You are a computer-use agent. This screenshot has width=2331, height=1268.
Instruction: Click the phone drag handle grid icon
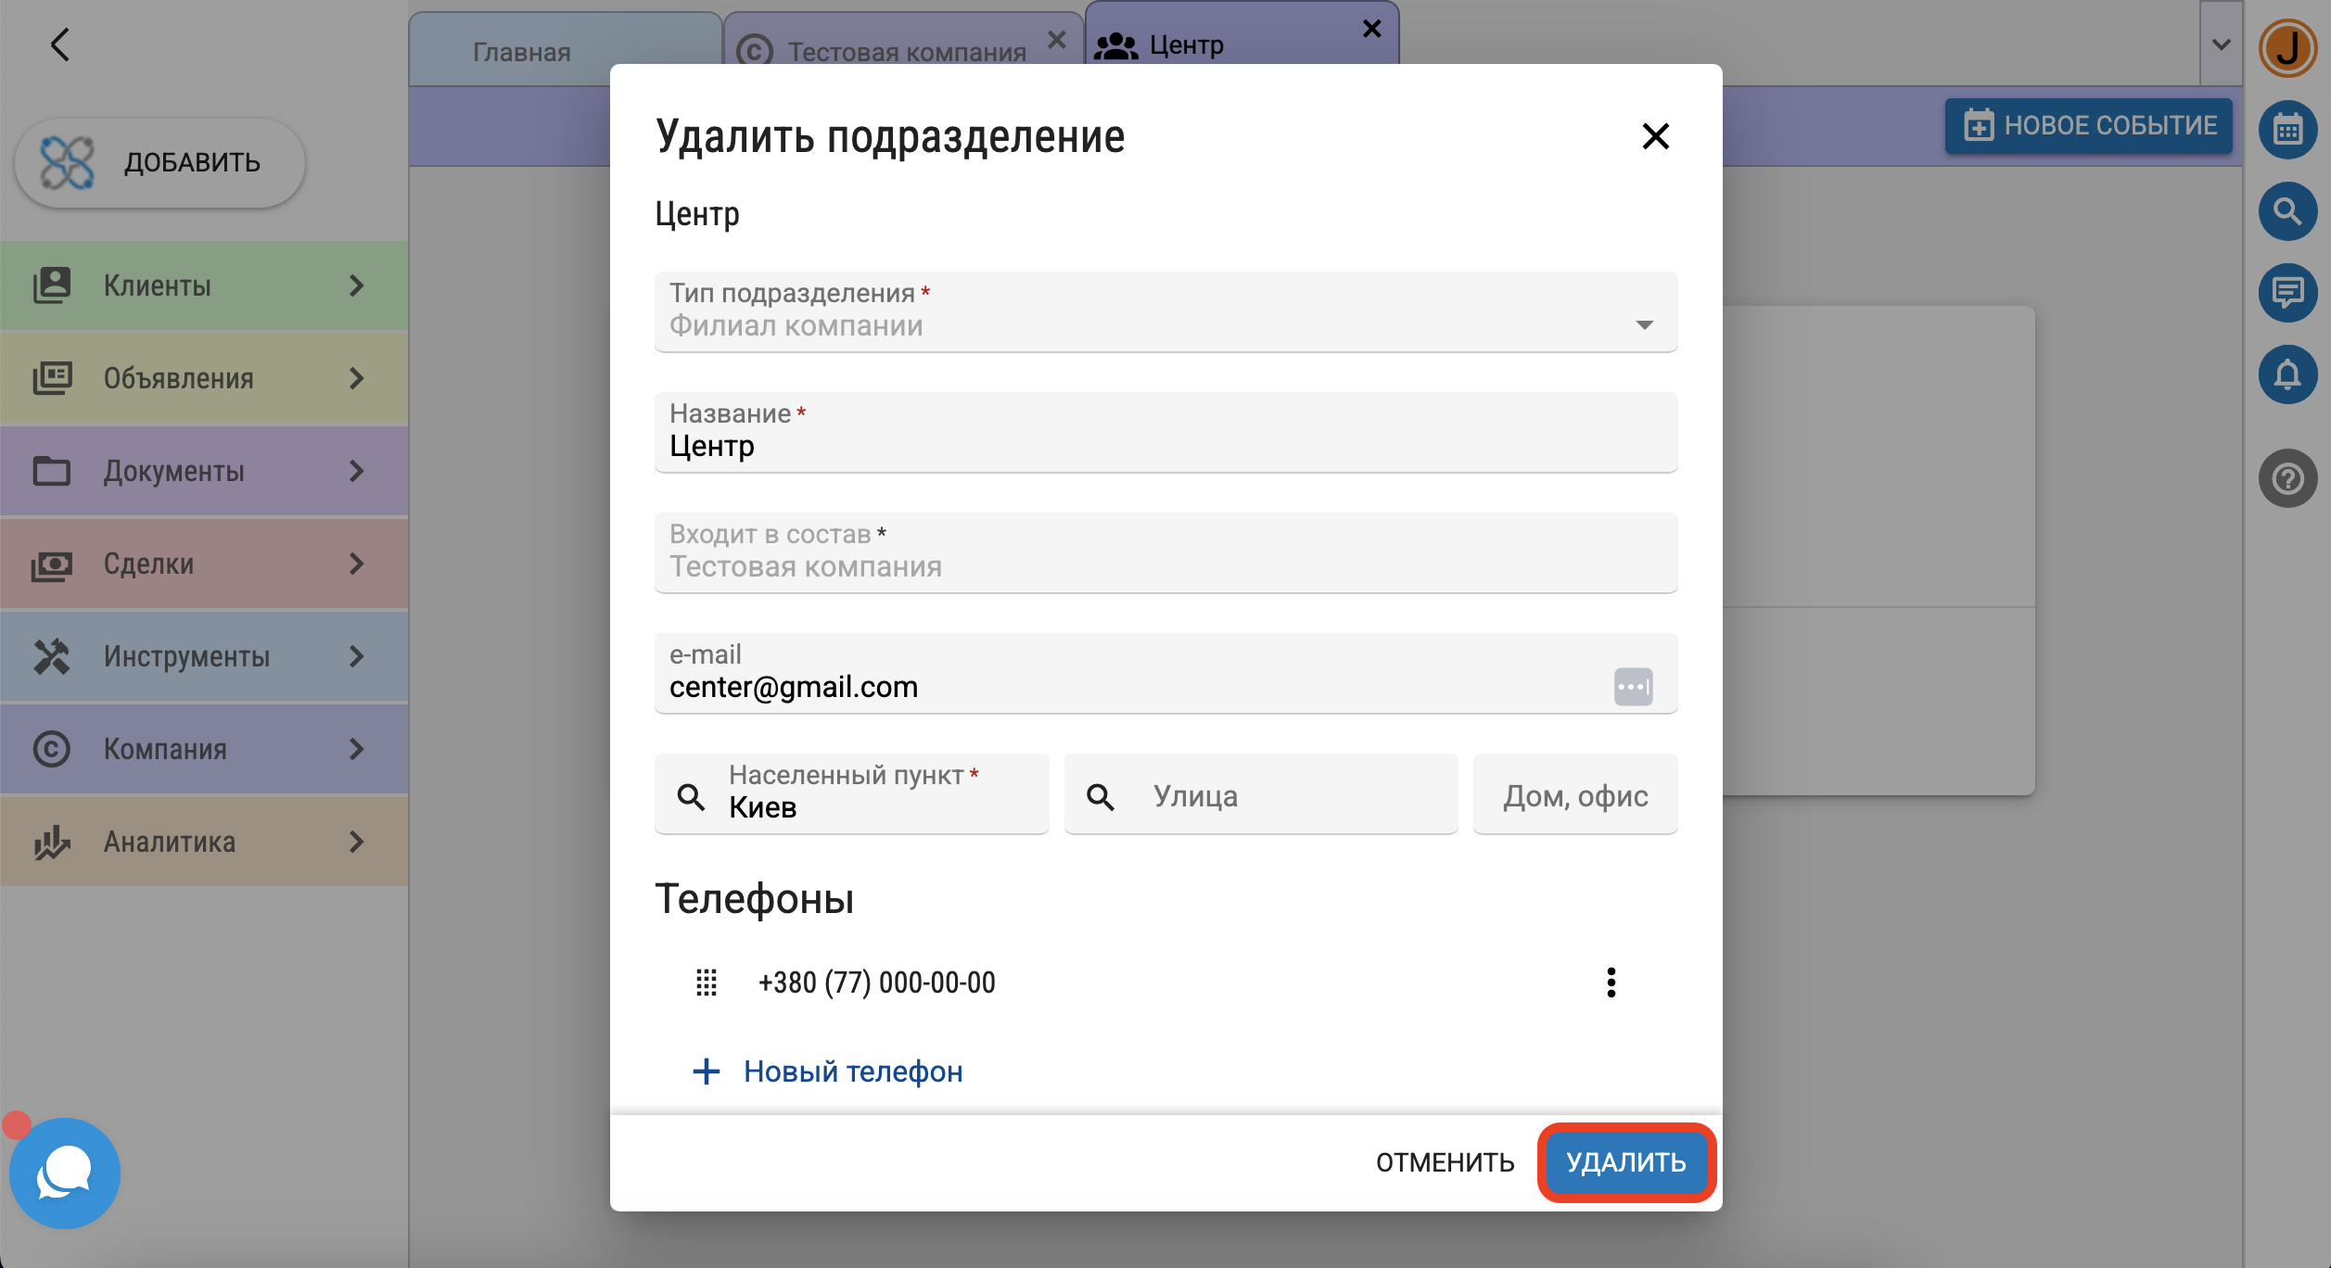pyautogui.click(x=707, y=983)
